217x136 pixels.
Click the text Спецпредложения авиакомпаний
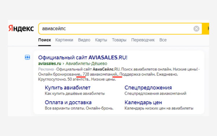[x=156, y=94]
